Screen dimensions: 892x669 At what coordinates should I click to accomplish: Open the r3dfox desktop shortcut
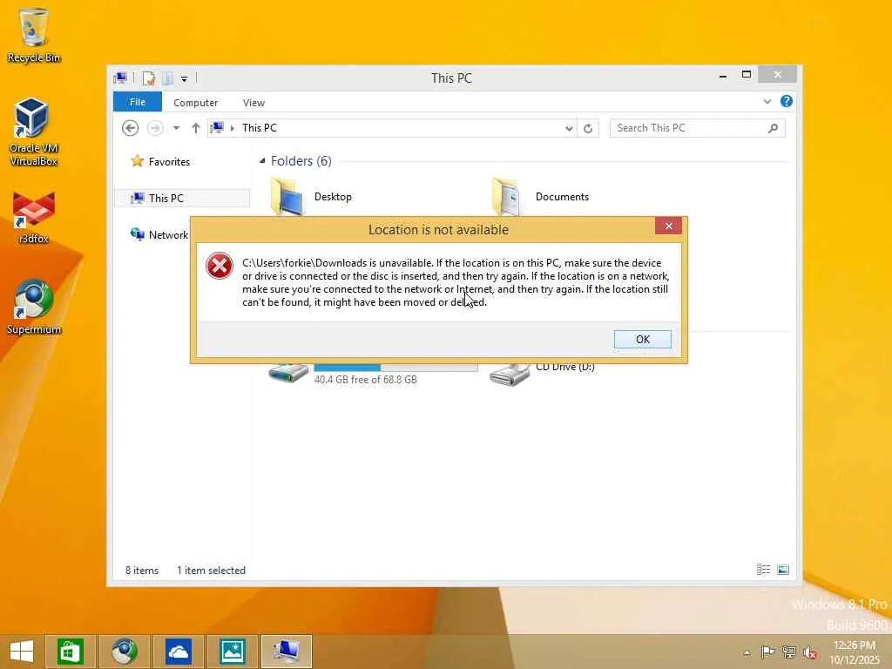[x=34, y=219]
